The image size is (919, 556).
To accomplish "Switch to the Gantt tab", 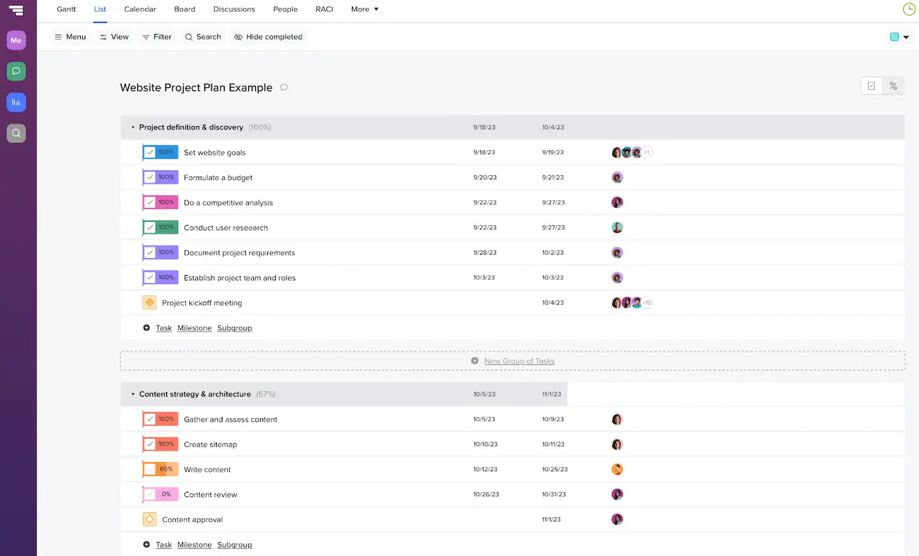I will 66,9.
